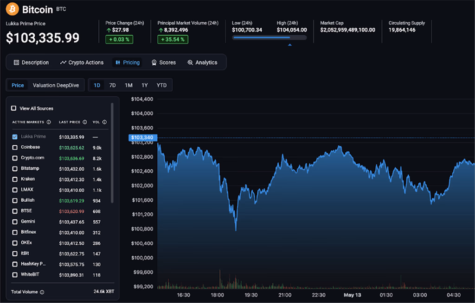Select the LMAX market checkbox
Image resolution: width=475 pixels, height=303 pixels.
pyautogui.click(x=14, y=190)
